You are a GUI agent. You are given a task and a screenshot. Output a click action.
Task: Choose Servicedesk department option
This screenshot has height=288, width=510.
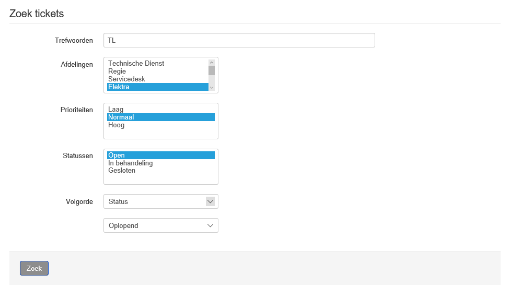point(158,79)
